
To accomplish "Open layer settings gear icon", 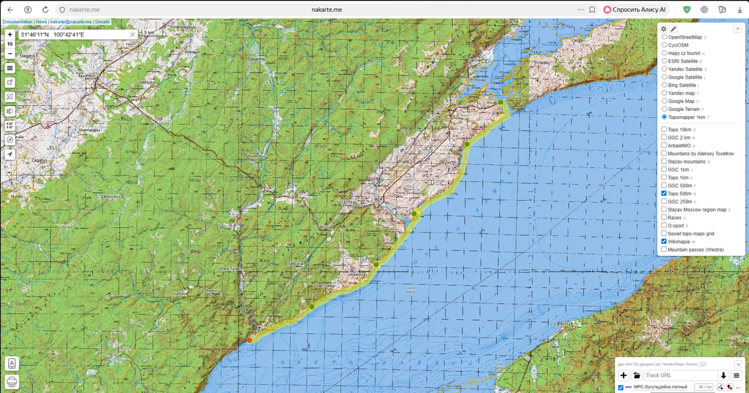I will click(x=664, y=29).
